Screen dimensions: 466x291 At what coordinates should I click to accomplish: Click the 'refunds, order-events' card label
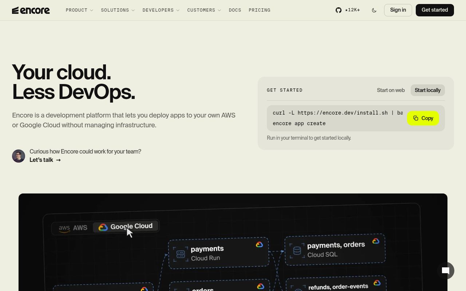click(338, 287)
